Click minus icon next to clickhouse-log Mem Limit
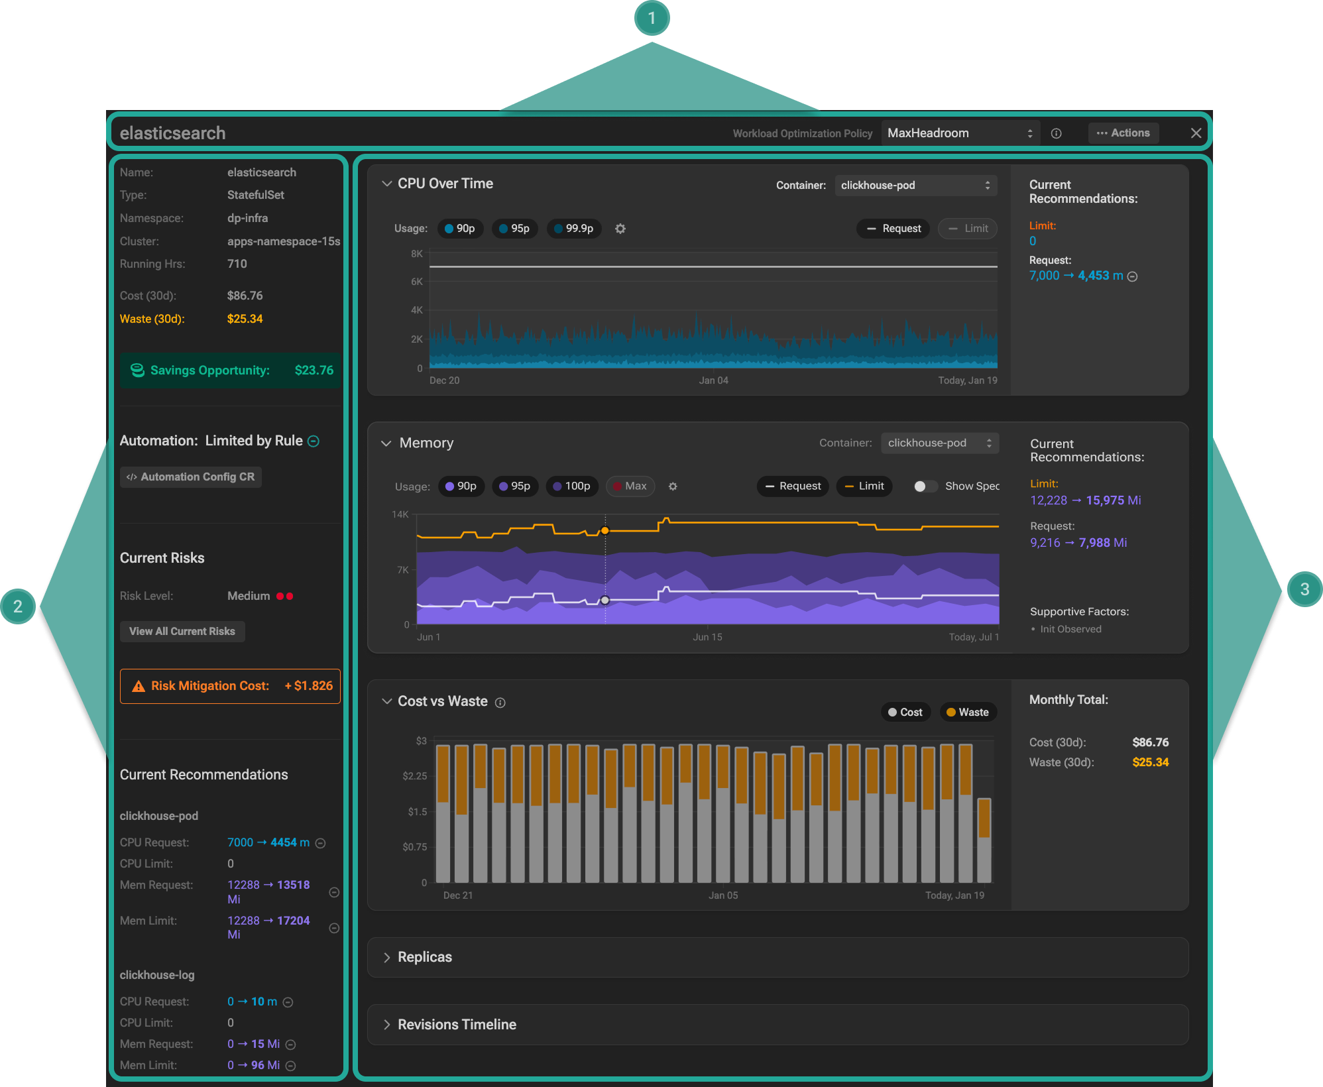The image size is (1323, 1087). (x=290, y=1066)
